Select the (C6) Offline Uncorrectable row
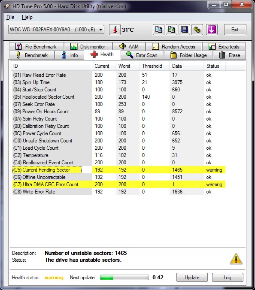The width and height of the screenshot is (255, 290). click(119, 177)
